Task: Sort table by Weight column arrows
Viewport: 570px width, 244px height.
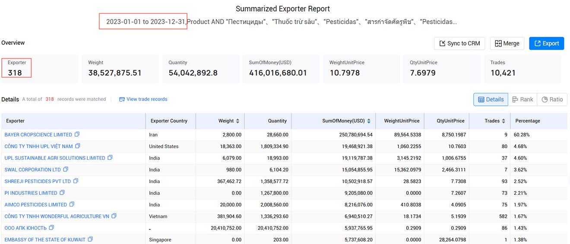Action: tap(237, 121)
